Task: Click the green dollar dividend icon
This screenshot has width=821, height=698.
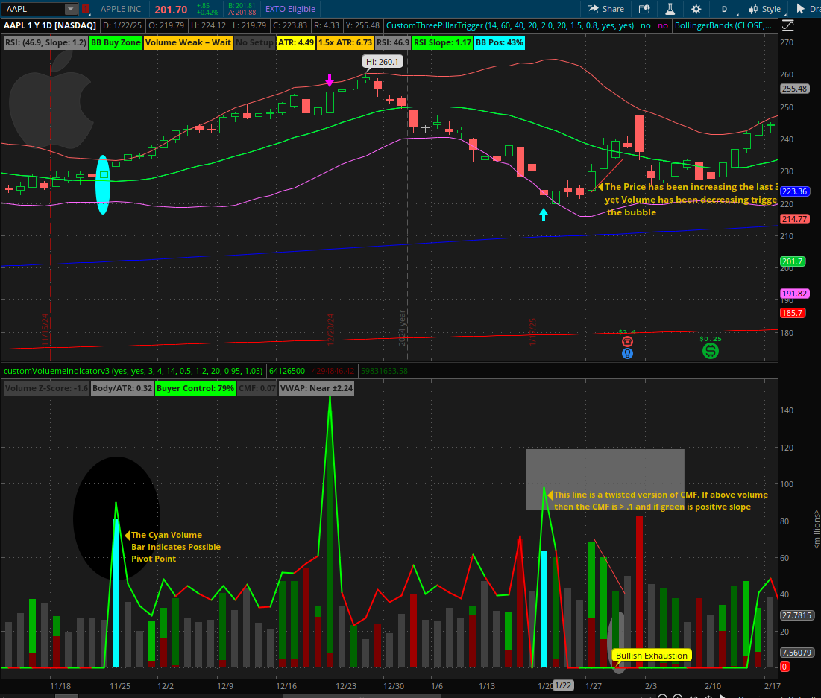Action: click(711, 351)
